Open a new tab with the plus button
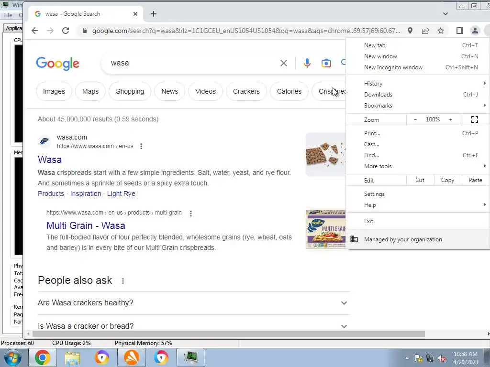490x367 pixels. 154,14
